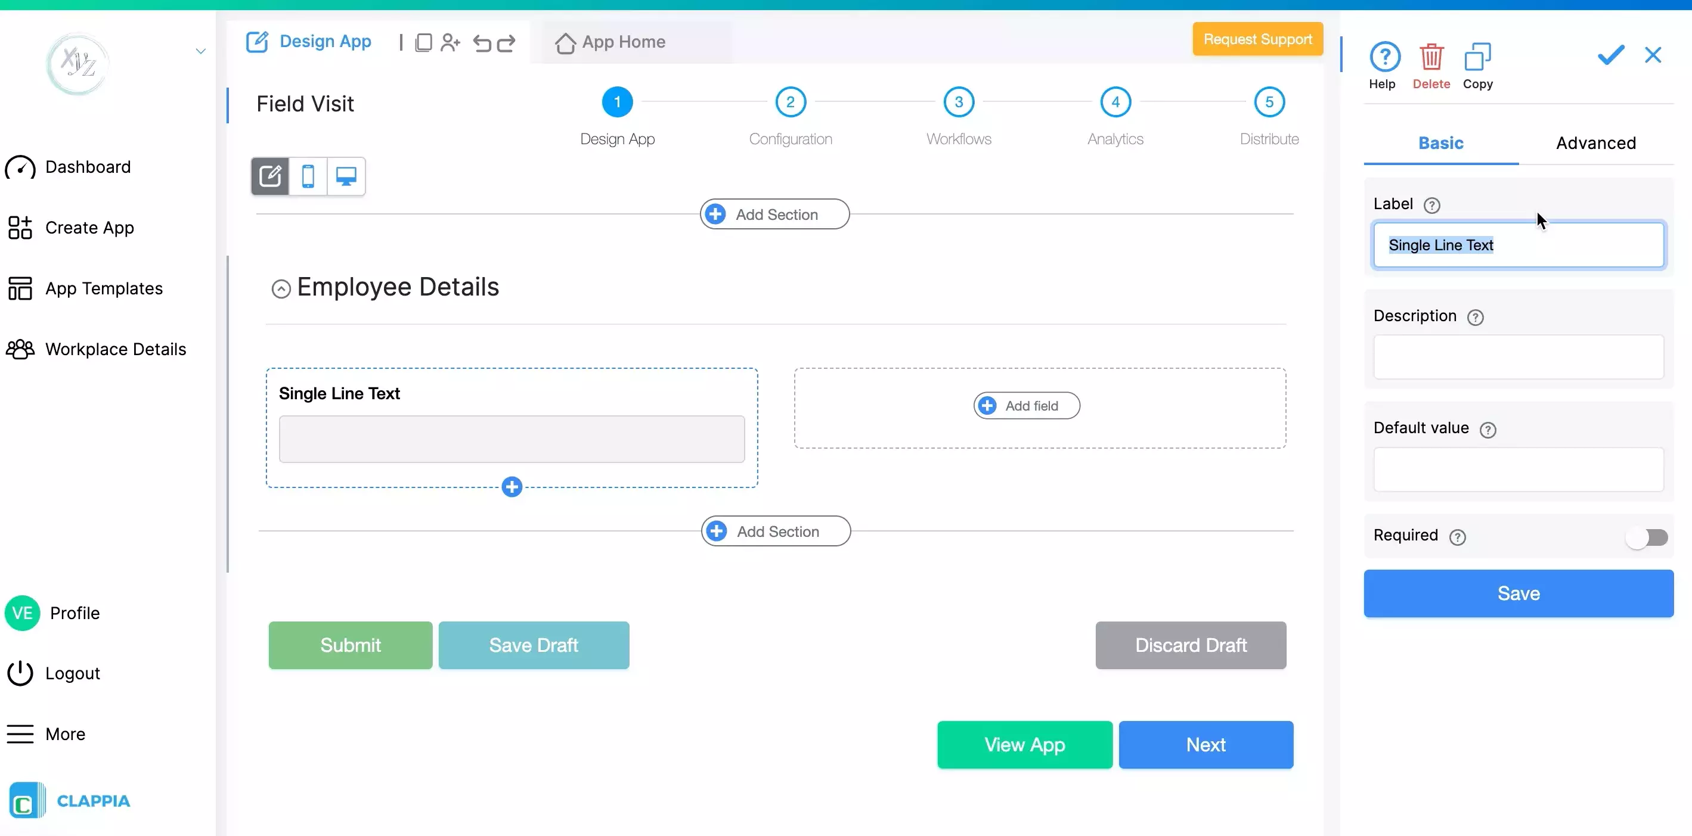Click the undo arrow icon
The image size is (1692, 836).
click(x=483, y=43)
